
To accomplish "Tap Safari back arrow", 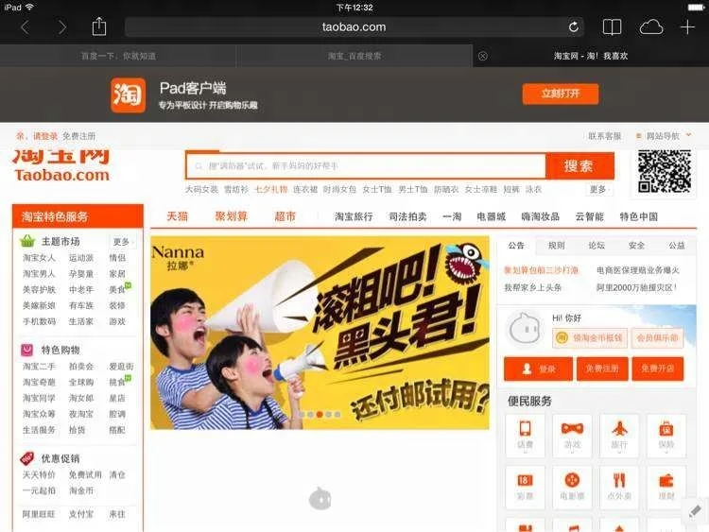I will 25,27.
